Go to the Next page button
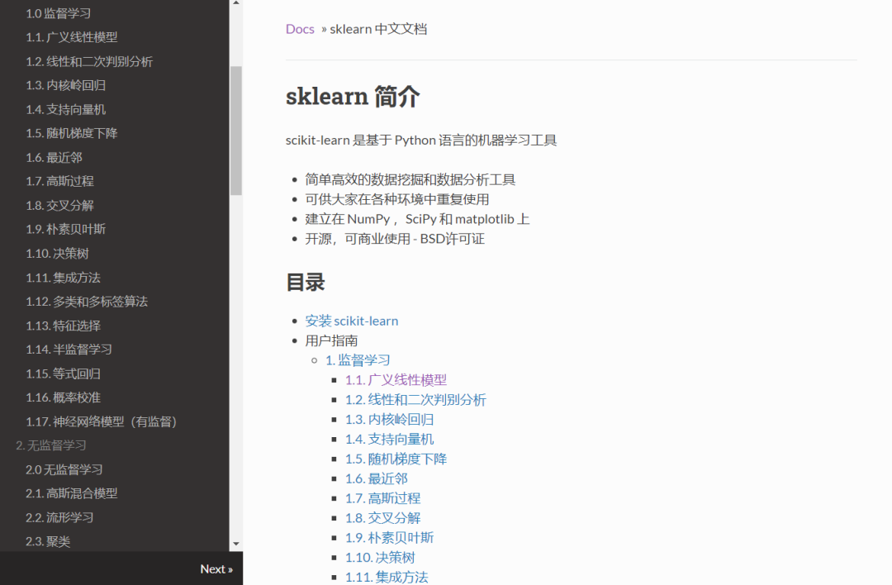 click(216, 569)
